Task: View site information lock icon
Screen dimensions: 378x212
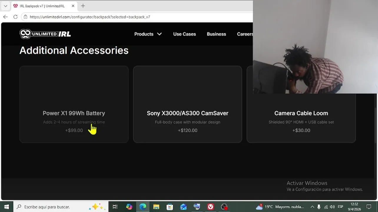Action: pyautogui.click(x=26, y=17)
